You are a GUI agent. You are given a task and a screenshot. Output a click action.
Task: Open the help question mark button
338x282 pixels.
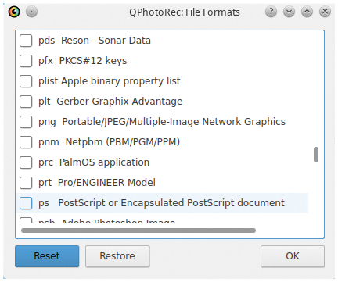271,12
